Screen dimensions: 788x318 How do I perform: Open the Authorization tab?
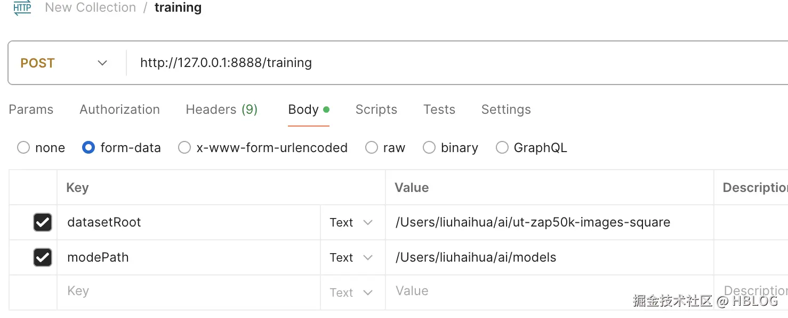tap(119, 110)
